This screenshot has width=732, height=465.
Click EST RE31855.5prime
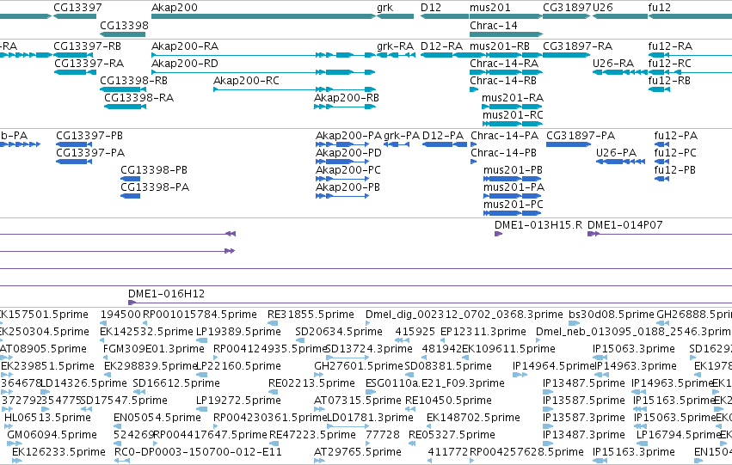pos(273,322)
